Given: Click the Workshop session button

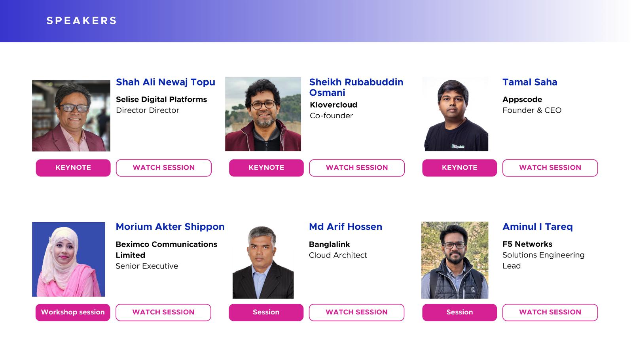Looking at the screenshot, I should [73, 312].
